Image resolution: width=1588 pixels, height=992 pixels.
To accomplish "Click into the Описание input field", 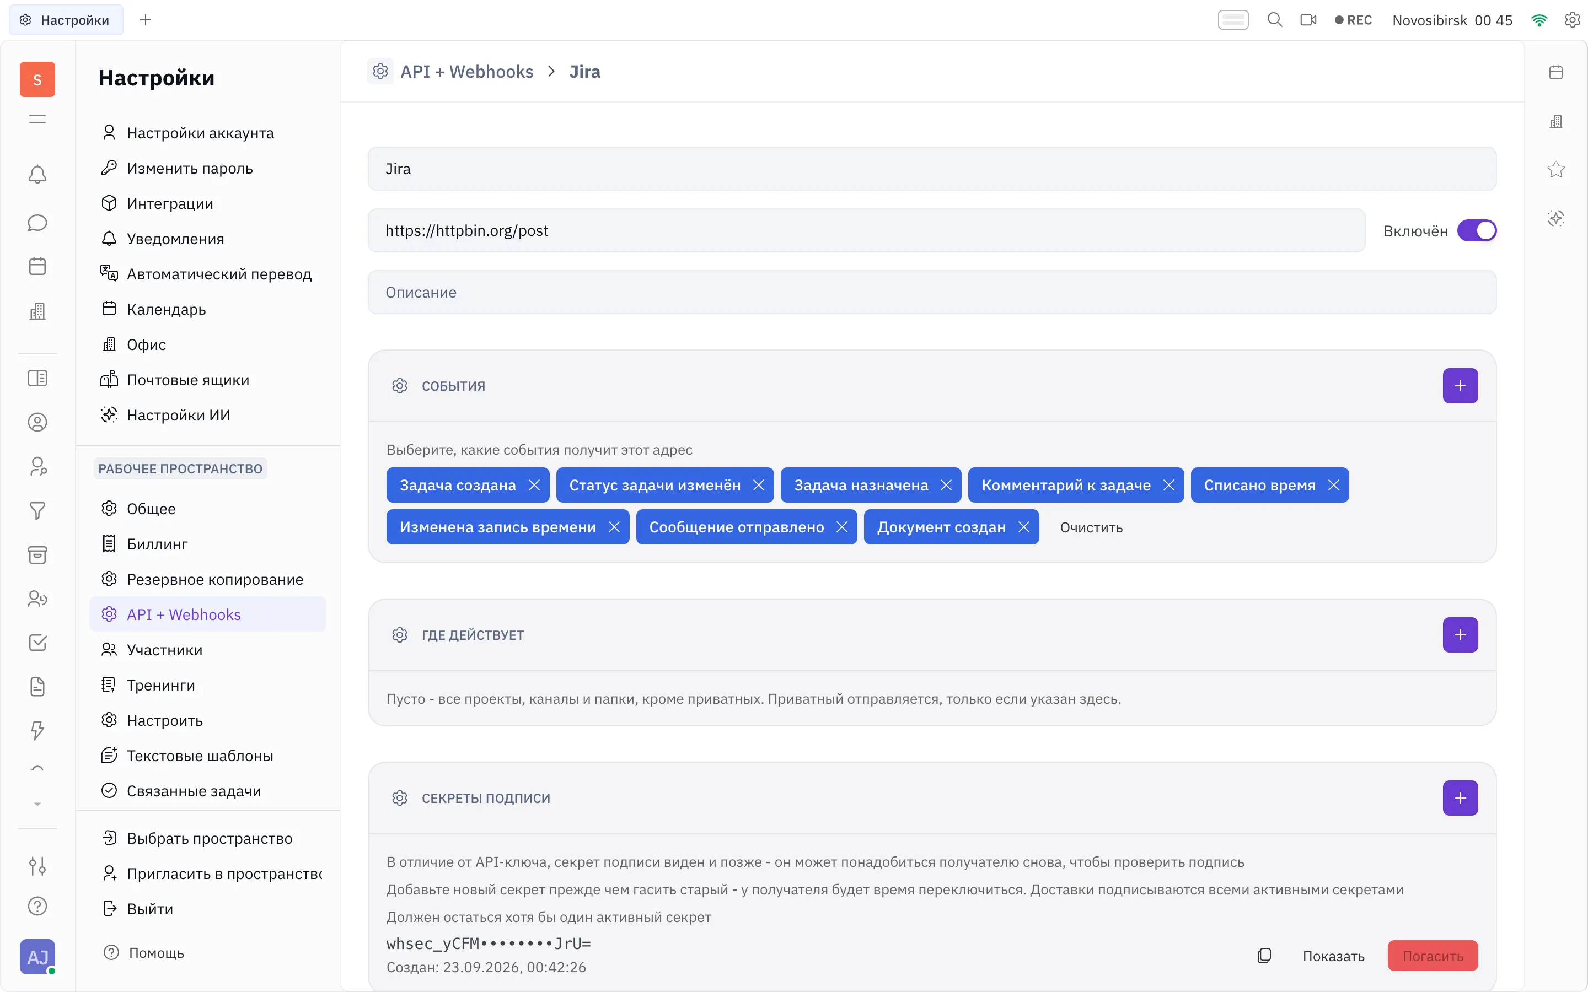I will (x=932, y=292).
